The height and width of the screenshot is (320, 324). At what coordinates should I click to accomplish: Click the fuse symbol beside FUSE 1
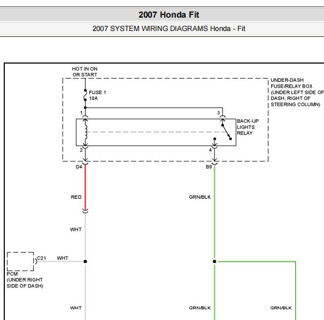(x=85, y=95)
